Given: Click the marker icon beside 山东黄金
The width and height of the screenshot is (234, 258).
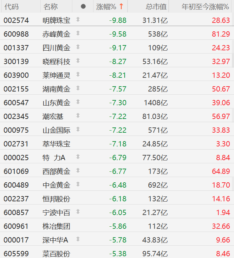Looking at the screenshot, I should [x=78, y=102].
